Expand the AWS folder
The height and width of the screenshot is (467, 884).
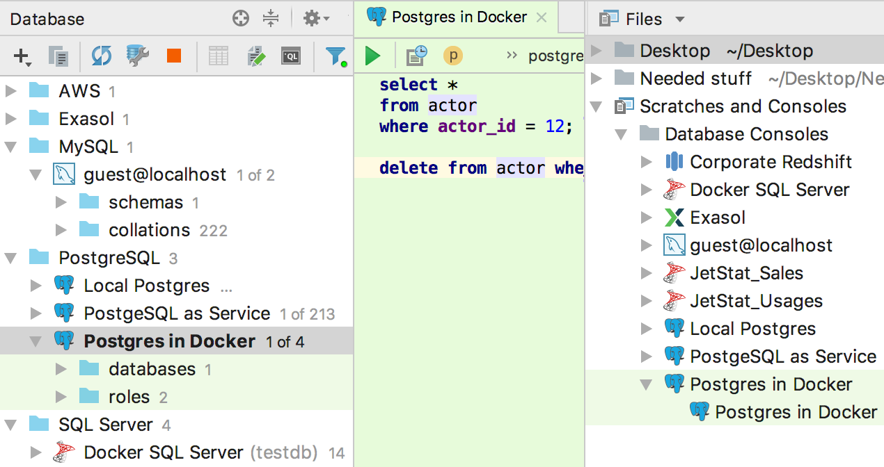pos(10,91)
